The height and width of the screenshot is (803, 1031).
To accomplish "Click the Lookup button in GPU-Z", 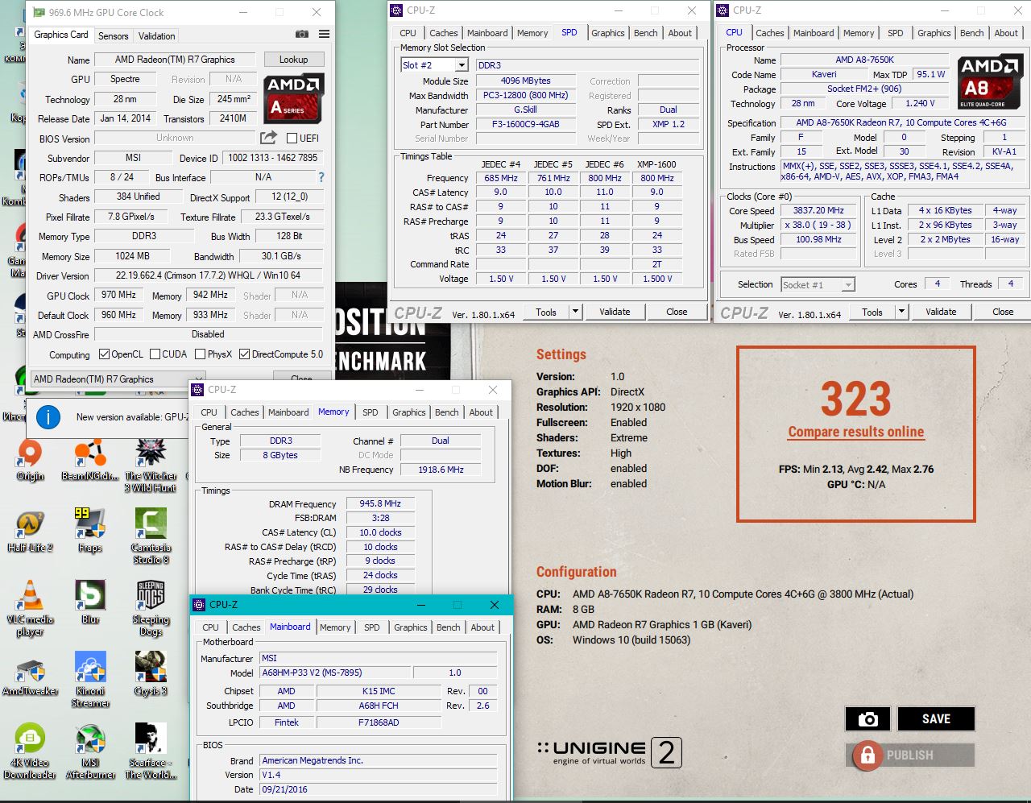I will (293, 60).
